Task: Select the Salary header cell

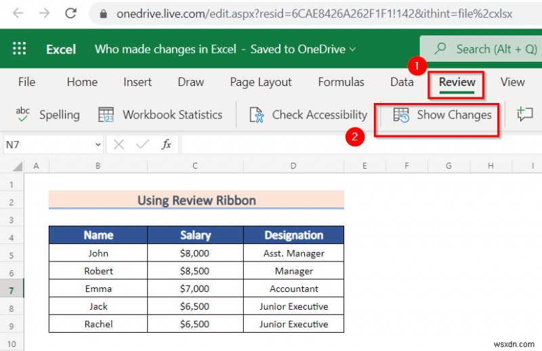Action: pyautogui.click(x=195, y=235)
